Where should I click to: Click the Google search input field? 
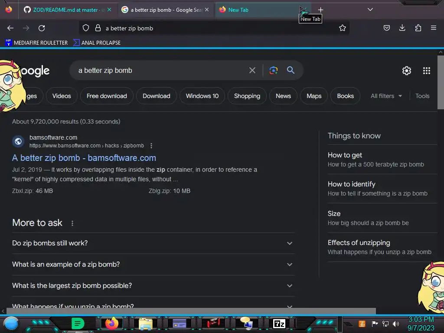tap(161, 70)
